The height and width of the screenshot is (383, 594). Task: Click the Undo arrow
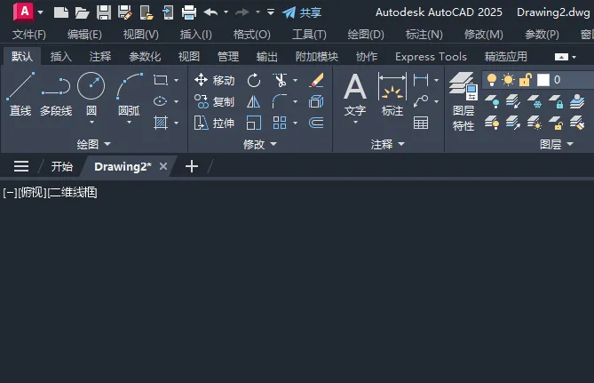click(210, 12)
